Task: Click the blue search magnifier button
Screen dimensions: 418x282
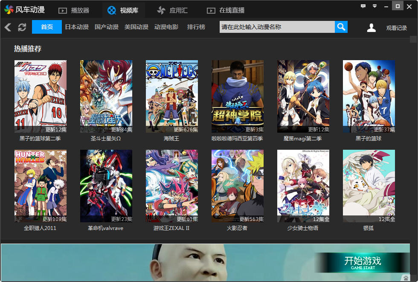Action: click(341, 27)
